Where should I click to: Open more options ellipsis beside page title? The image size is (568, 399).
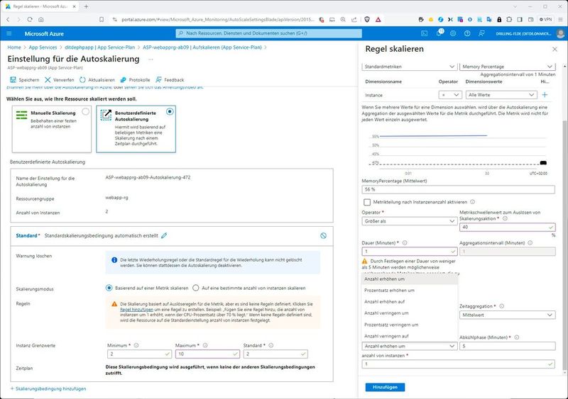coord(151,59)
